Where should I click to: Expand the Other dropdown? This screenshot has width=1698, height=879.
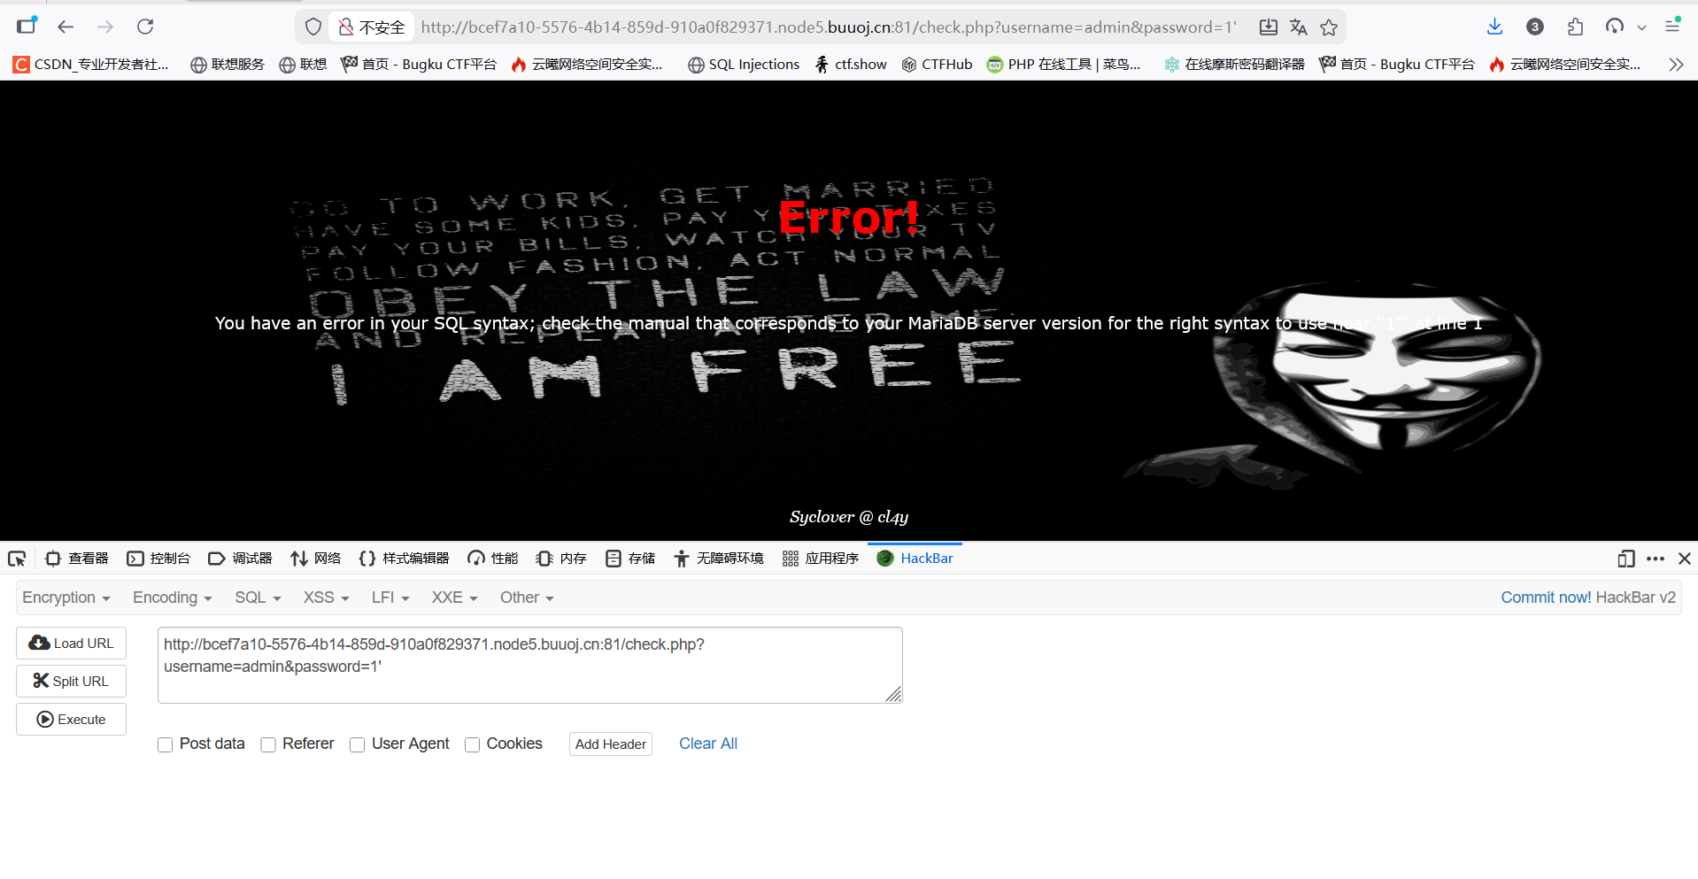[527, 598]
